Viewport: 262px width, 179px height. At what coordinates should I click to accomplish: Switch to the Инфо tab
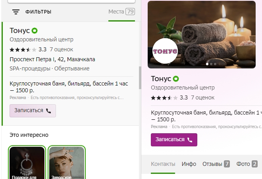(x=189, y=163)
